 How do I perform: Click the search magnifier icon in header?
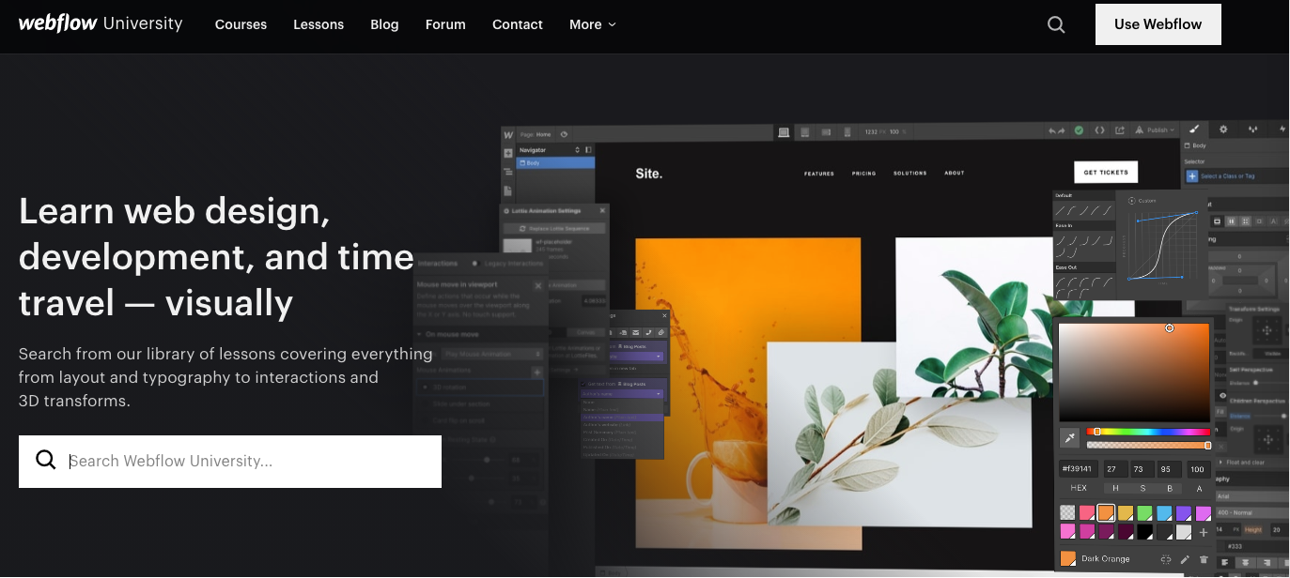click(x=1056, y=25)
